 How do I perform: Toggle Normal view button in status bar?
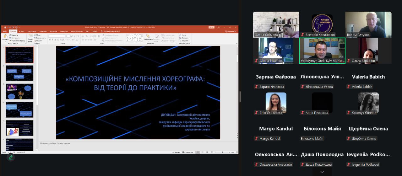coord(198,152)
